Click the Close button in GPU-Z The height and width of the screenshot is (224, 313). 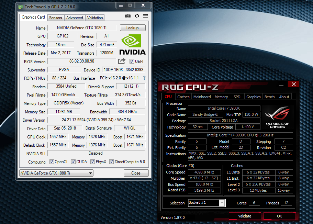click(136, 173)
